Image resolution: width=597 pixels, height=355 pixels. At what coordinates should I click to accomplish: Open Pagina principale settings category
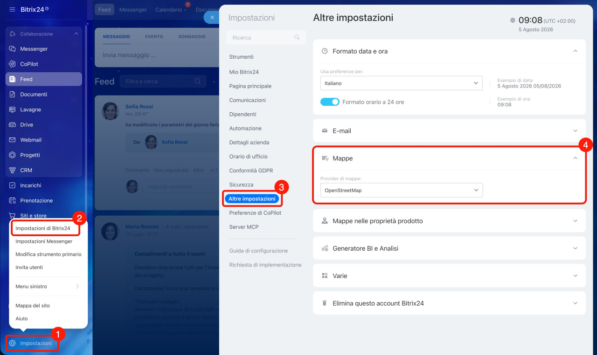[250, 86]
